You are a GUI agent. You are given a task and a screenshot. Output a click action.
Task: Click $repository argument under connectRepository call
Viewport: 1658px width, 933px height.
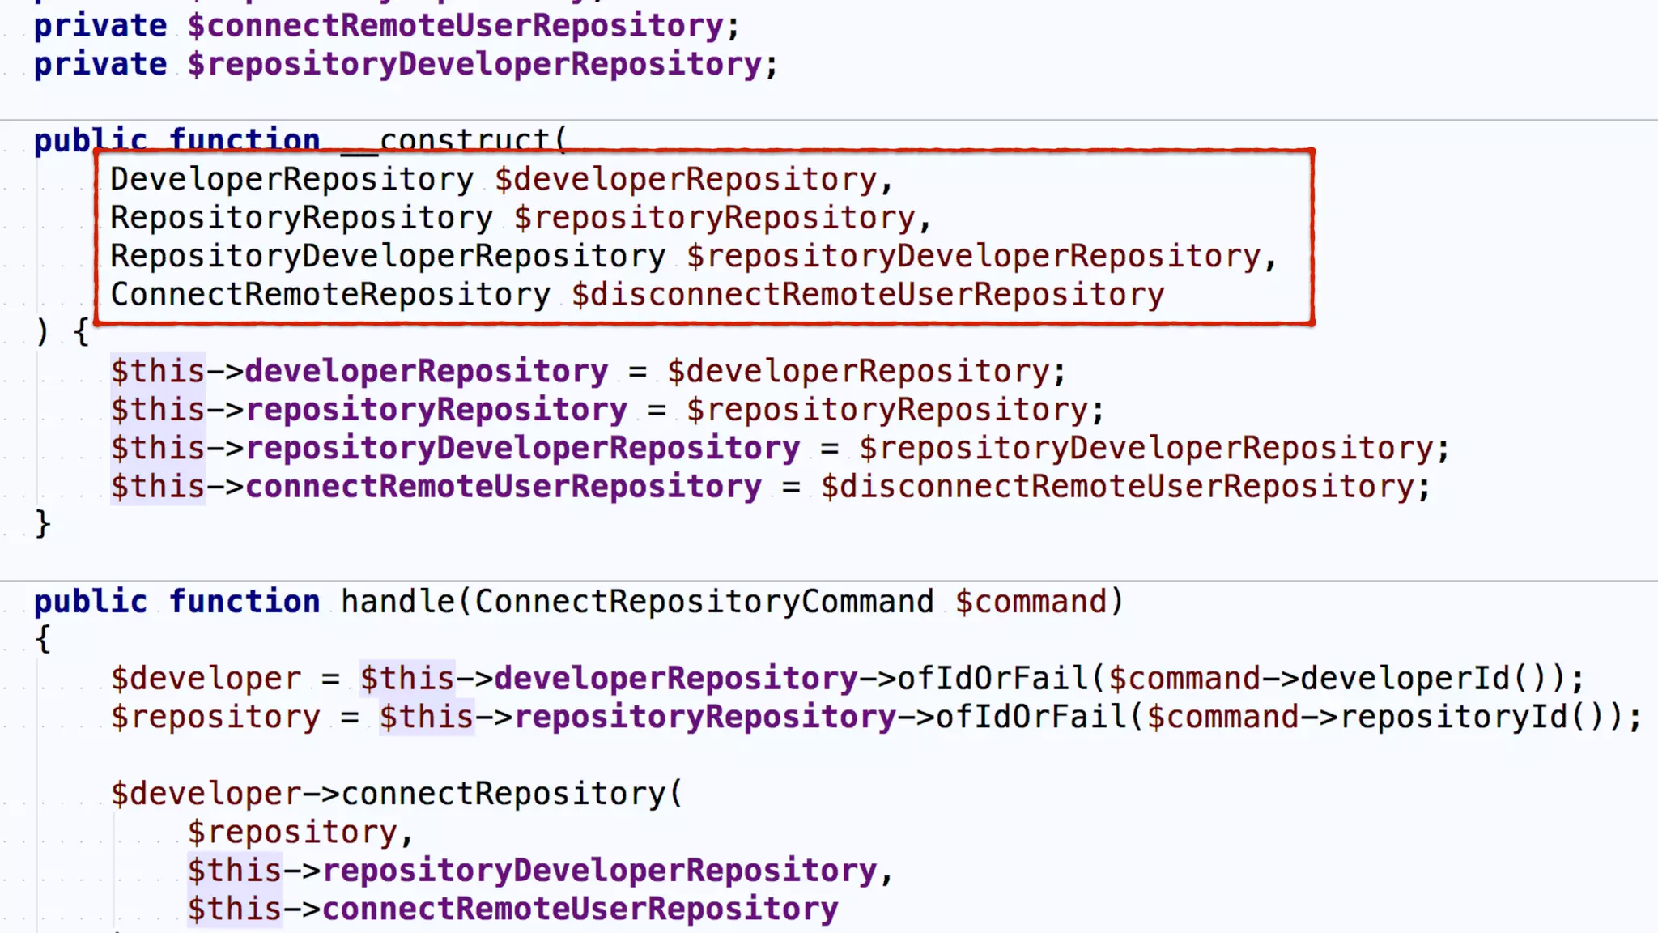[x=291, y=833]
